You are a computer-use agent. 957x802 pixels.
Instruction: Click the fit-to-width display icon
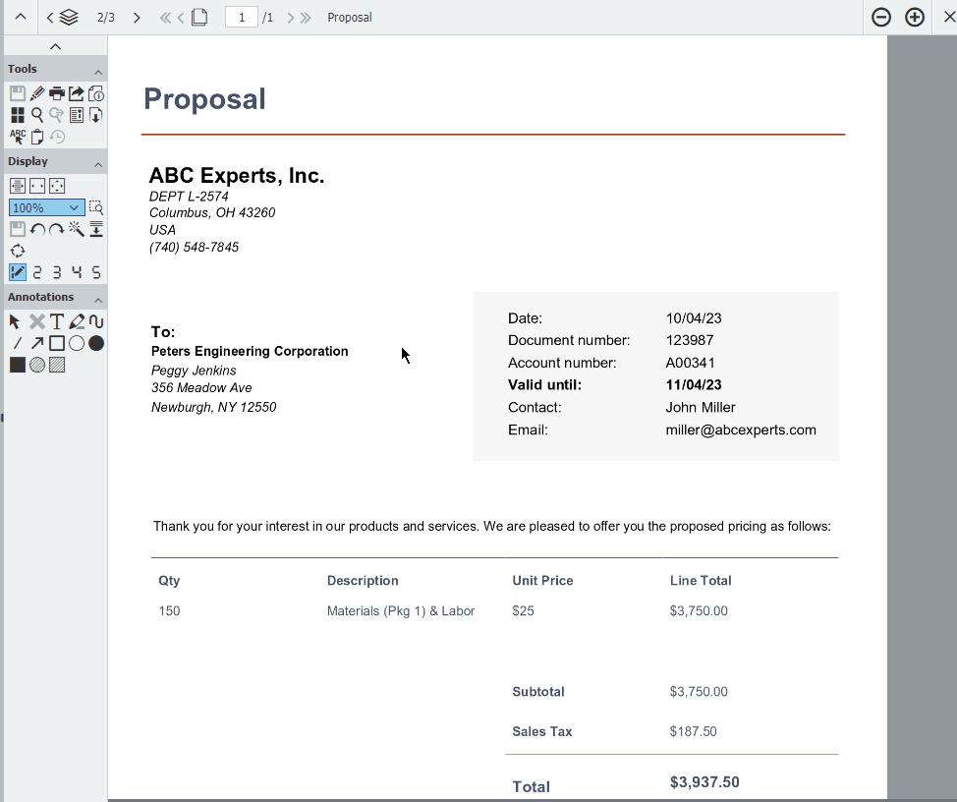pos(37,186)
